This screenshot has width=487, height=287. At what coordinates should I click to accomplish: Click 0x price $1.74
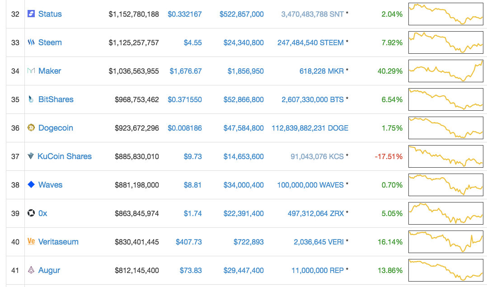193,213
